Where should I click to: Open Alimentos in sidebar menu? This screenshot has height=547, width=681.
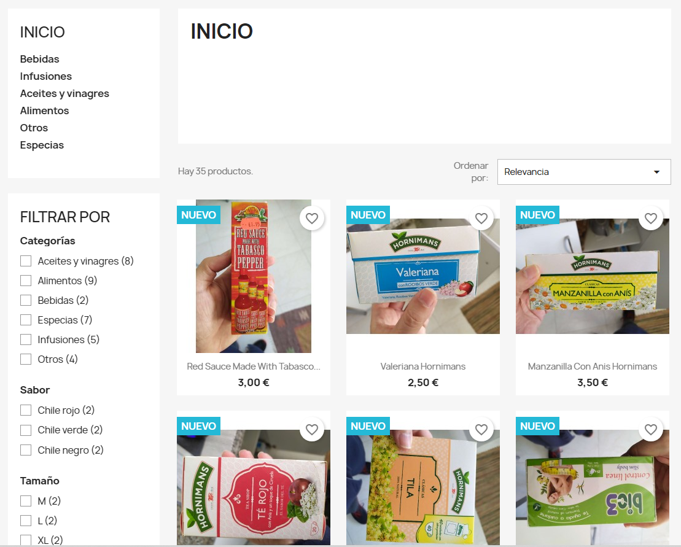coord(44,111)
